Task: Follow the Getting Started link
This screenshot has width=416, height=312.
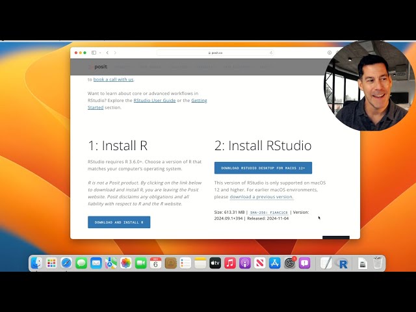Action: 148,104
